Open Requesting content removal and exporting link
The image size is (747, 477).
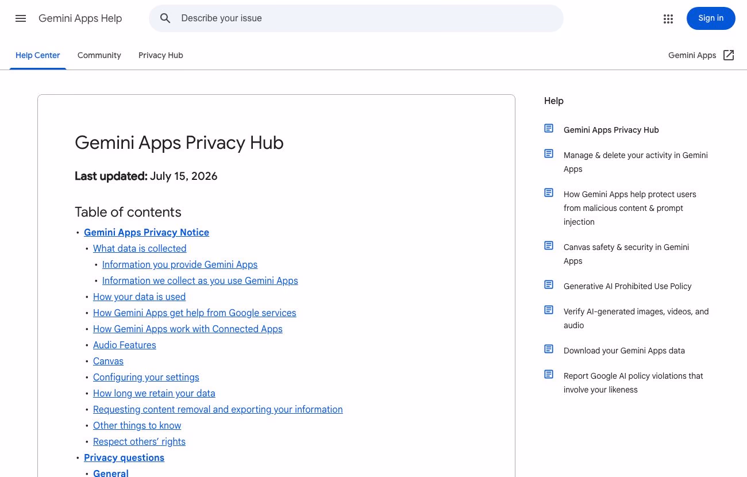[218, 409]
